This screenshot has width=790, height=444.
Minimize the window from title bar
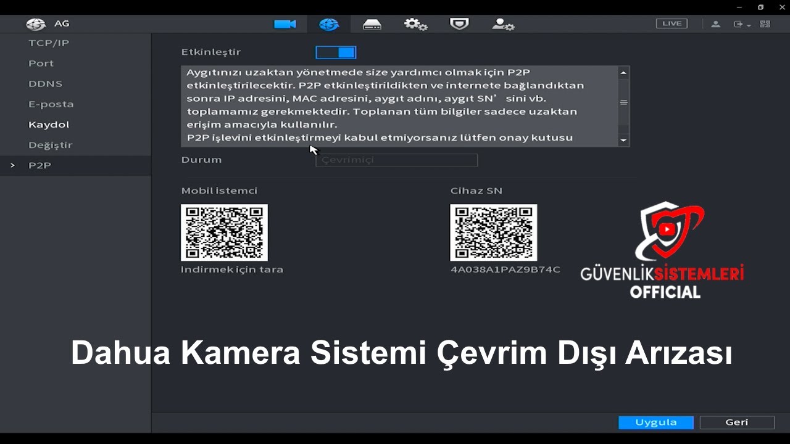(x=739, y=7)
